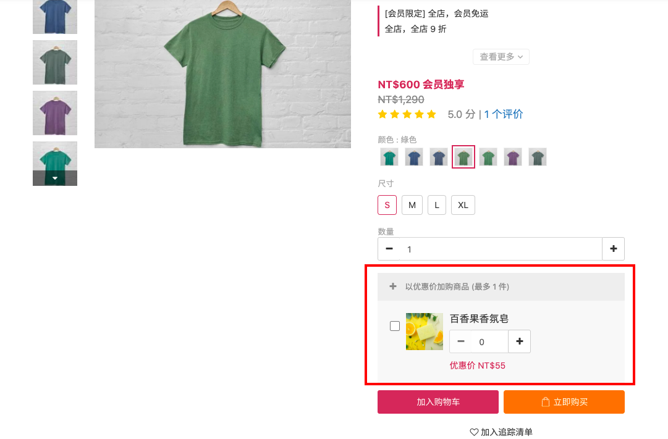The width and height of the screenshot is (668, 439).
Task: Decrease product quantity with the minus button
Action: (389, 249)
